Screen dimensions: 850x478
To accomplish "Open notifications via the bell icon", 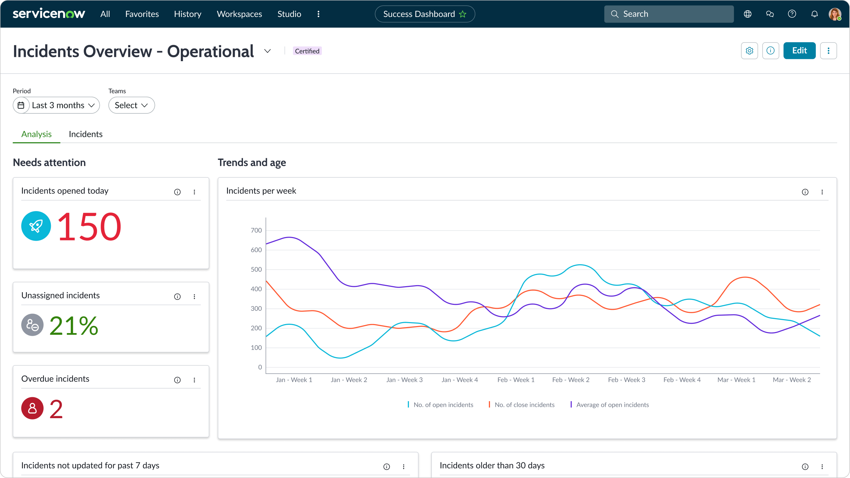I will 814,14.
